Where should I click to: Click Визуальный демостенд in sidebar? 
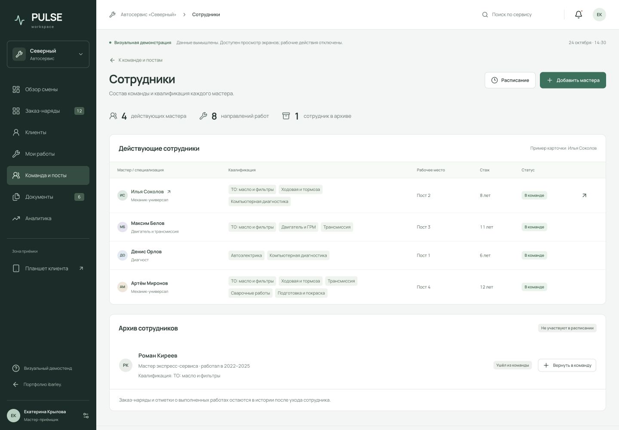coord(42,369)
